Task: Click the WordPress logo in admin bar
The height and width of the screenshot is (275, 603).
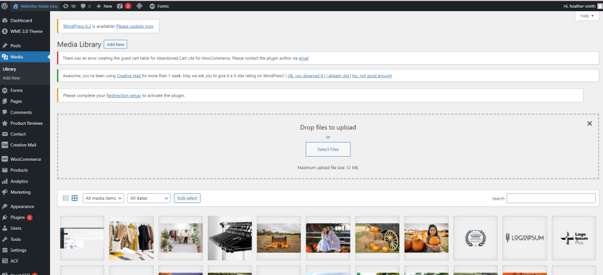Action: 5,5
